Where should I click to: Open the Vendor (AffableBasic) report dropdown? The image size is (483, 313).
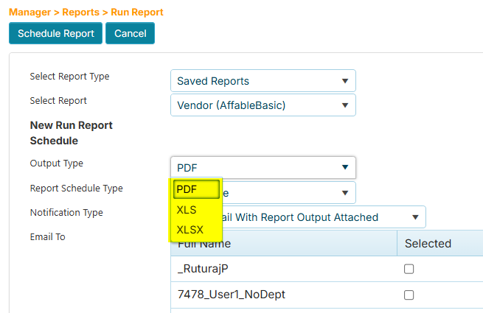pyautogui.click(x=263, y=105)
